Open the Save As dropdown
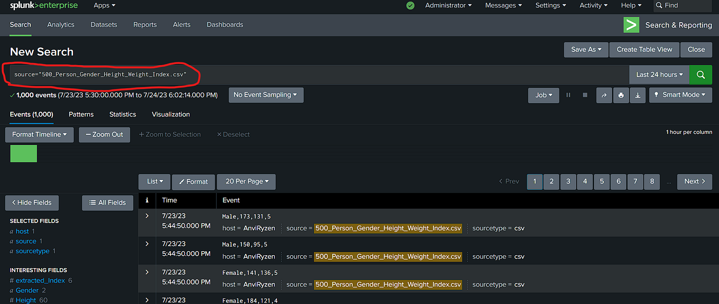The height and width of the screenshot is (304, 719). tap(586, 50)
